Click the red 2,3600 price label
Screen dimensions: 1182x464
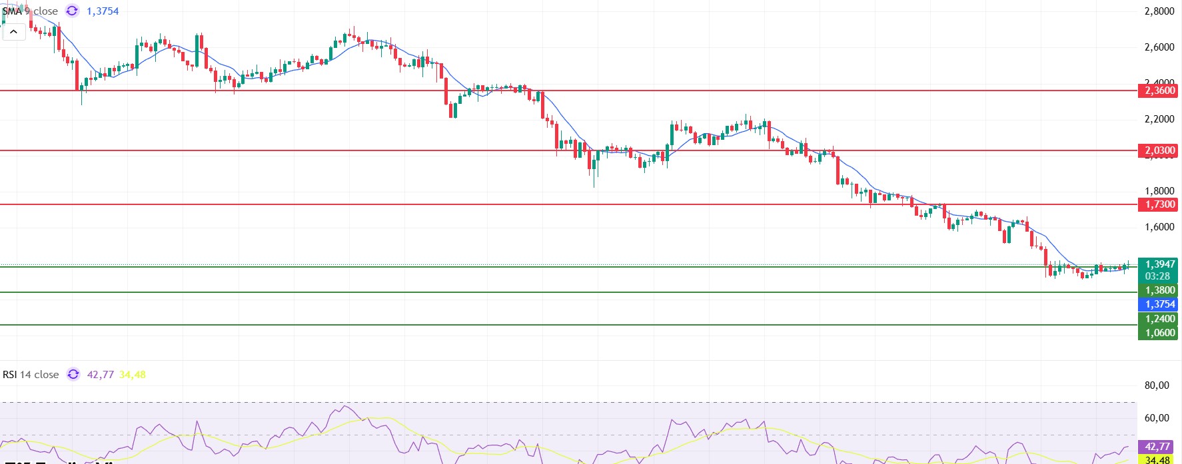click(x=1159, y=91)
